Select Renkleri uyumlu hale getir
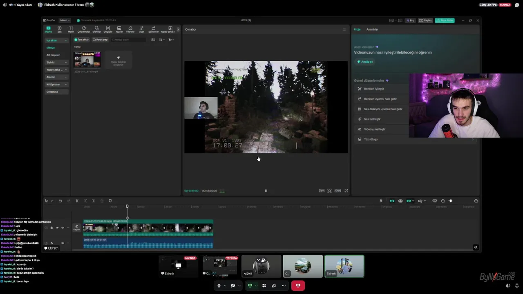Screen dimensions: 523x294 381,99
